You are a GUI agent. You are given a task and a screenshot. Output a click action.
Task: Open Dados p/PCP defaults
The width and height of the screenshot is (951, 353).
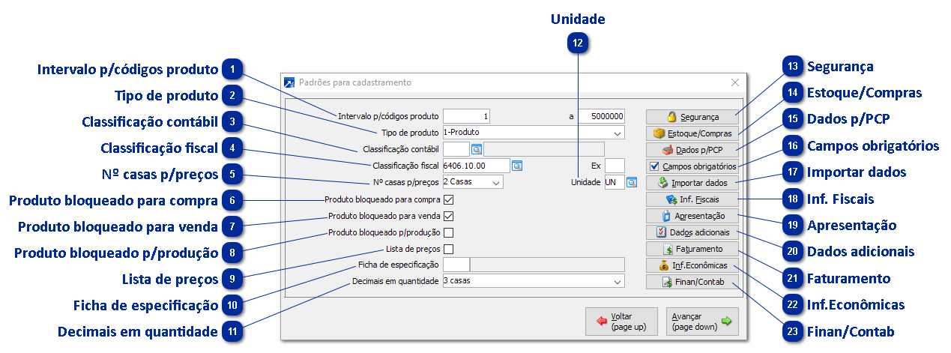pyautogui.click(x=692, y=150)
